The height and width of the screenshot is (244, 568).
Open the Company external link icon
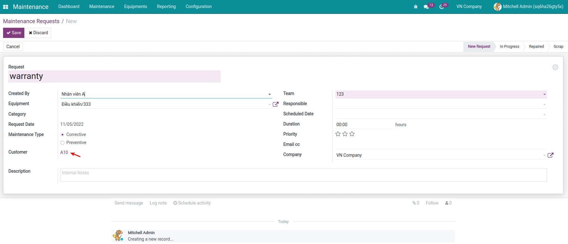click(550, 155)
